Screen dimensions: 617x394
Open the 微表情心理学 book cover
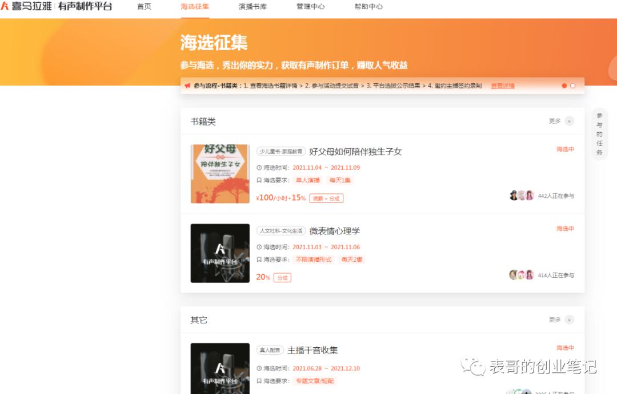[220, 253]
